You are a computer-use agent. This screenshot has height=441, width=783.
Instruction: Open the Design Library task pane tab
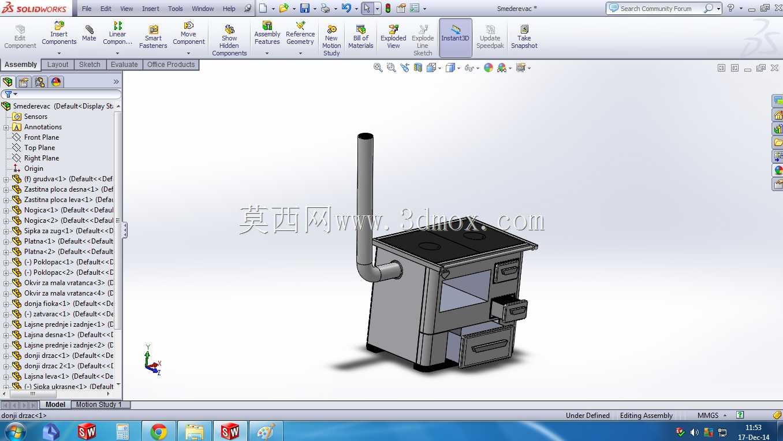tap(778, 129)
